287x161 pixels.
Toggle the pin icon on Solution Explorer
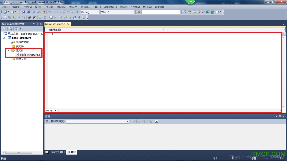coord(37,24)
